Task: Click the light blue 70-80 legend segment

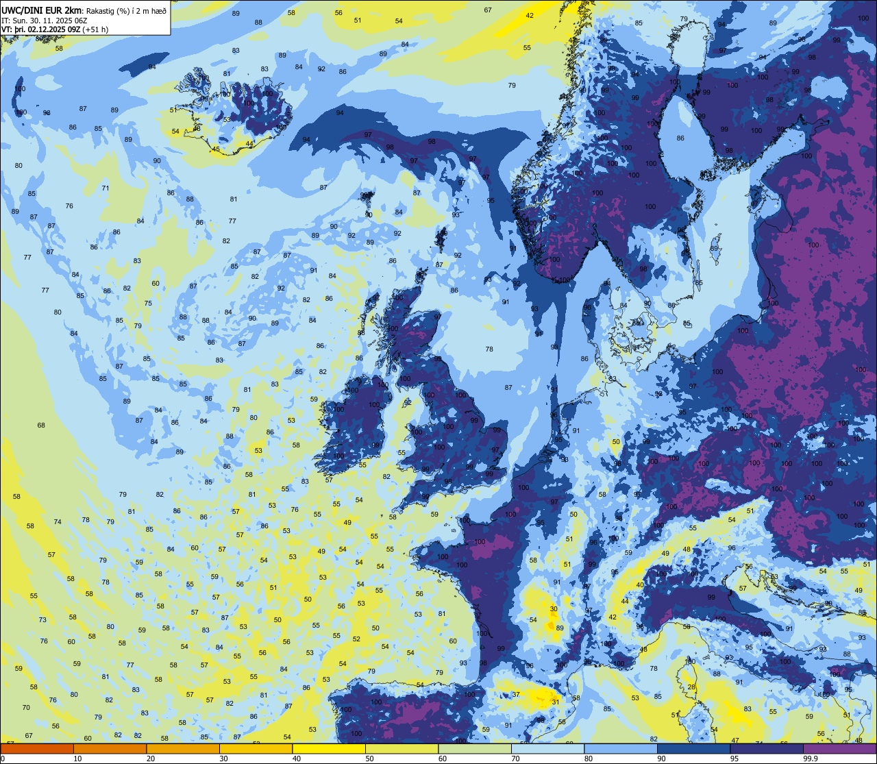Action: click(547, 748)
